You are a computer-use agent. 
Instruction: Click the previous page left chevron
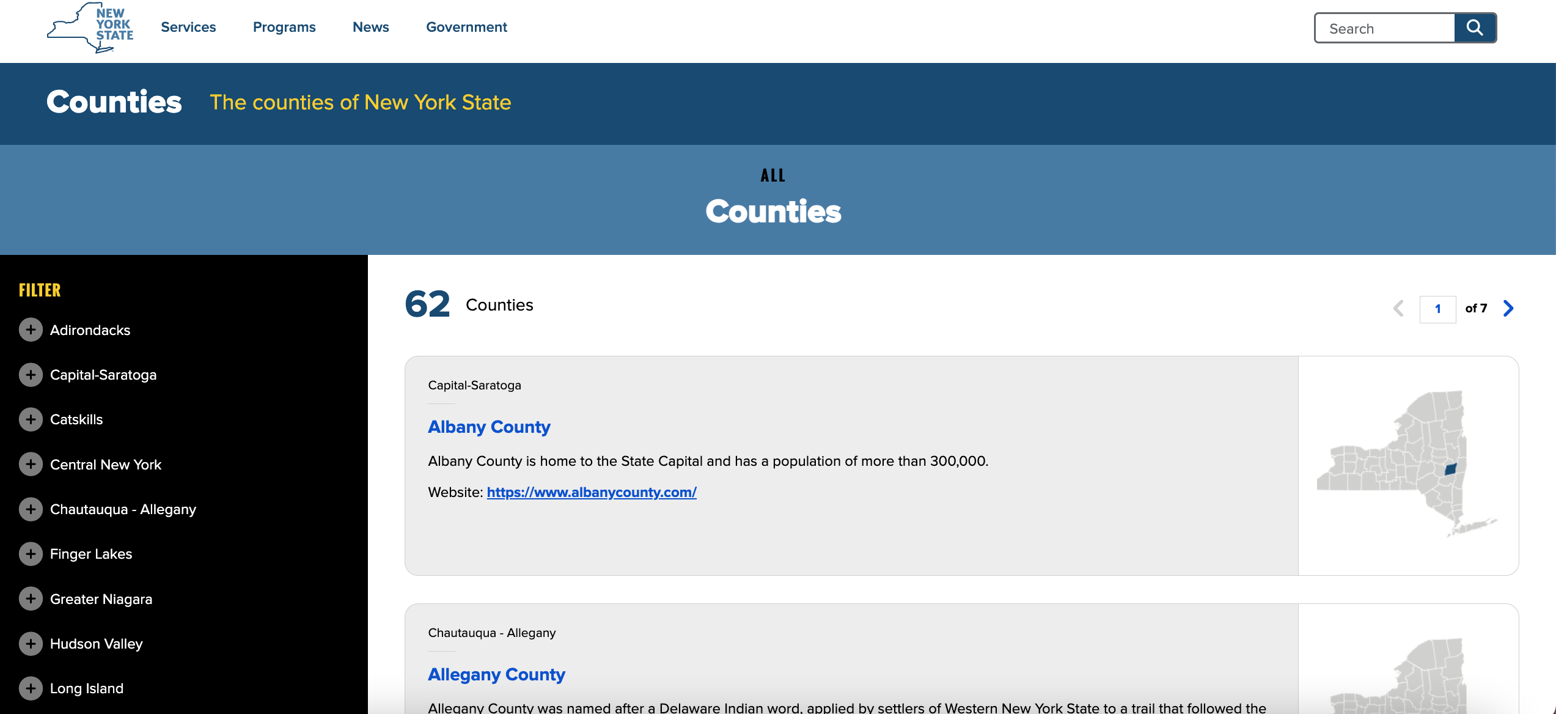pyautogui.click(x=1398, y=308)
